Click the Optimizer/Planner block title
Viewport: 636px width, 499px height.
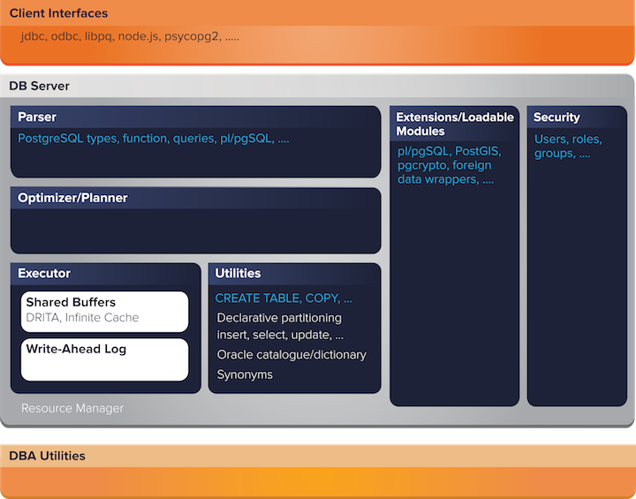click(72, 198)
